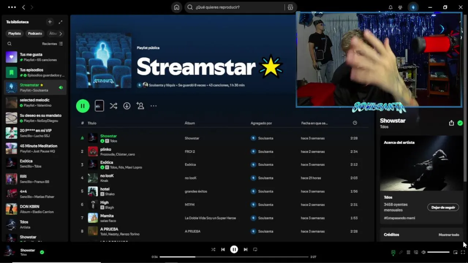Click Soulsanta y Niquis playlist owners link

162,85
